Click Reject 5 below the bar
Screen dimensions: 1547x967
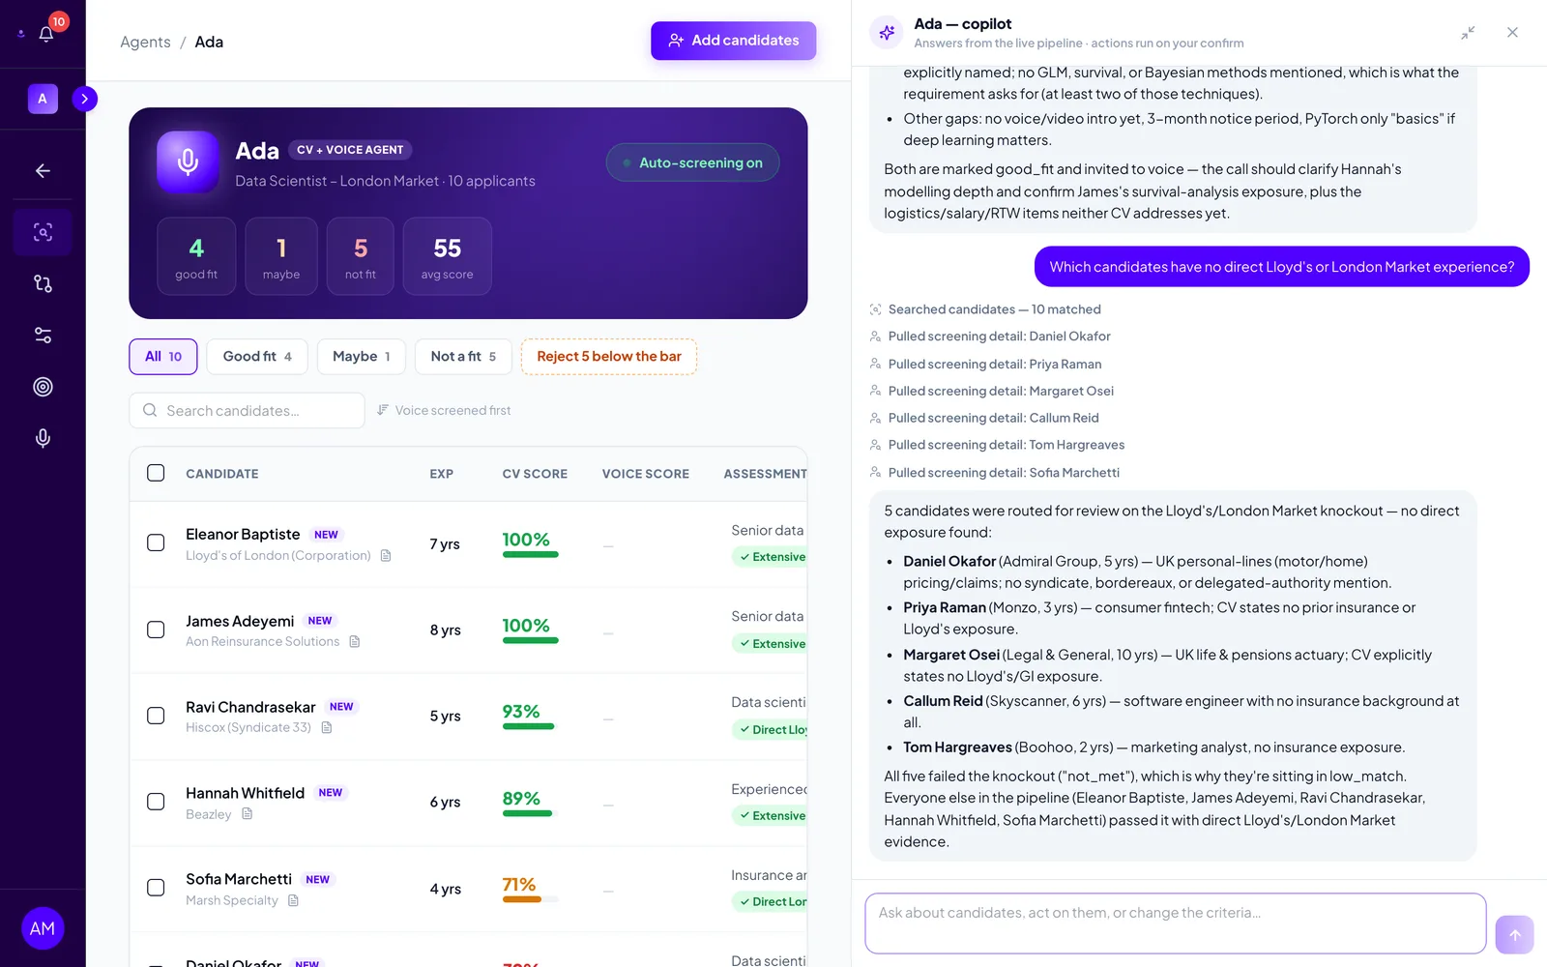tap(609, 357)
